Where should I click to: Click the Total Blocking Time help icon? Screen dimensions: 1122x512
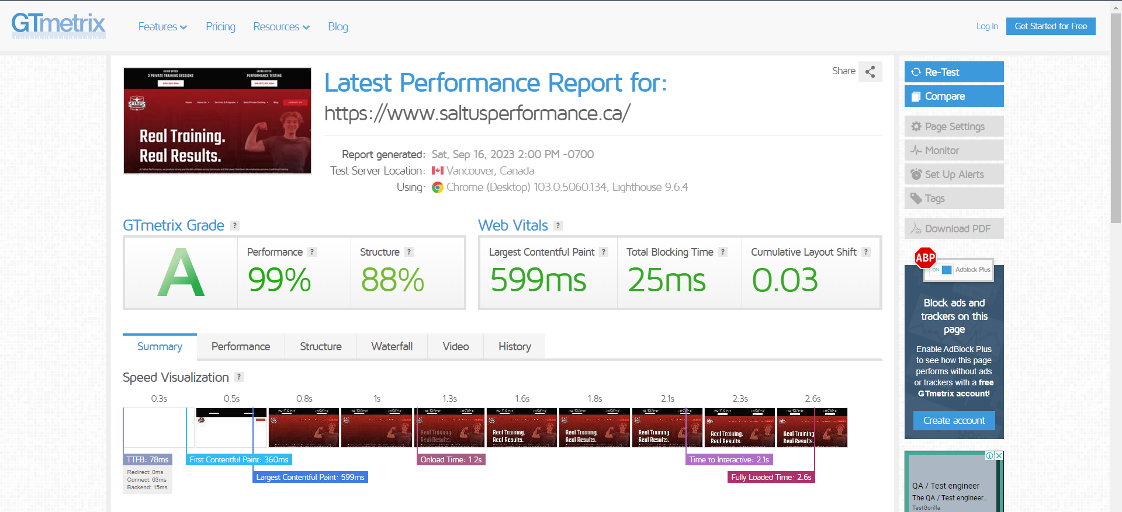click(x=723, y=252)
